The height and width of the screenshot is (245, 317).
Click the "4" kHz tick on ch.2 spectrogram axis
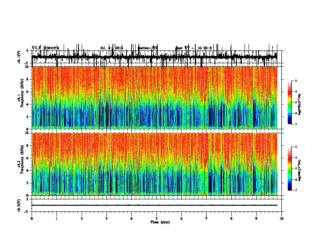click(28, 171)
